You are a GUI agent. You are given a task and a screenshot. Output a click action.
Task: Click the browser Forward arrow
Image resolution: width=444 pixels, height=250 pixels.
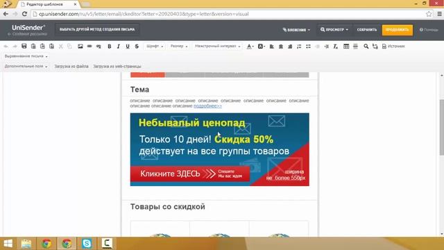(x=15, y=14)
